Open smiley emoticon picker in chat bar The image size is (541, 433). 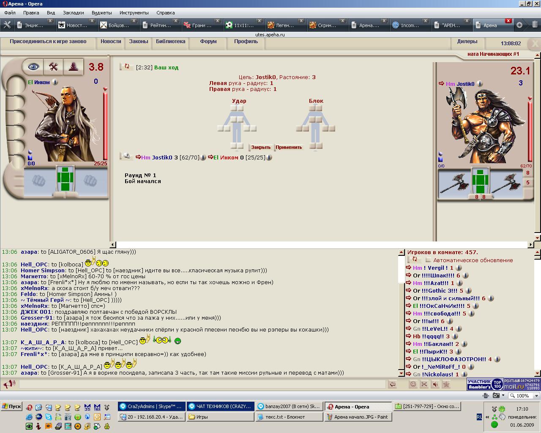tap(413, 384)
